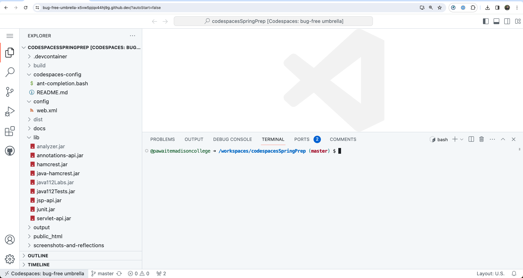The height and width of the screenshot is (278, 523).
Task: Click Layout: U.S. status item
Action: point(491,273)
